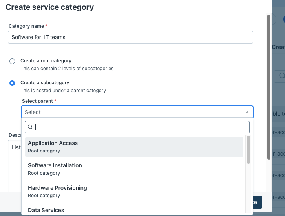Image resolution: width=285 pixels, height=216 pixels.
Task: Select the Create a root category radio
Action: [12, 61]
